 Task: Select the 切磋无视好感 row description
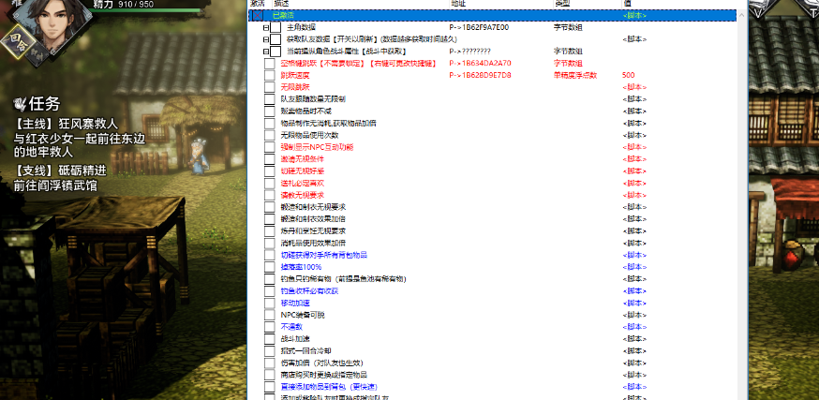(302, 171)
